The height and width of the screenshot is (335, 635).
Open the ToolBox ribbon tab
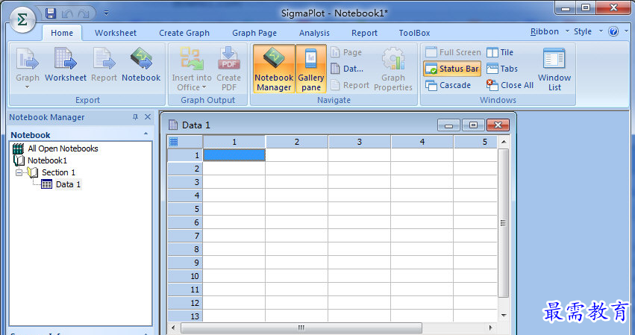coord(414,34)
